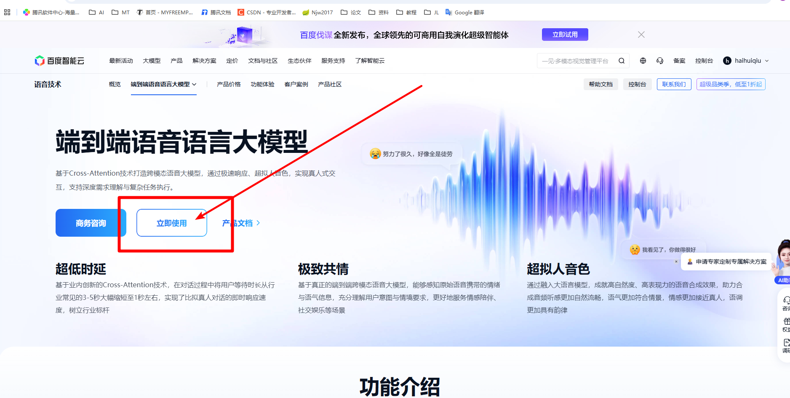Open the 腾讯文档 bookmark
The image size is (790, 398).
point(216,12)
